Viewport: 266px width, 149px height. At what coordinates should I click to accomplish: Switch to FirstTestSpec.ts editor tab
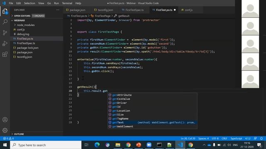tap(135, 10)
